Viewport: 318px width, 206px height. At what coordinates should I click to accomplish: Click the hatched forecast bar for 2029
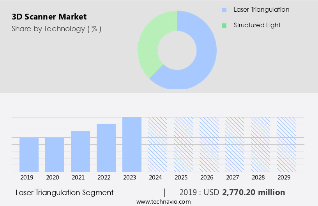click(x=286, y=144)
